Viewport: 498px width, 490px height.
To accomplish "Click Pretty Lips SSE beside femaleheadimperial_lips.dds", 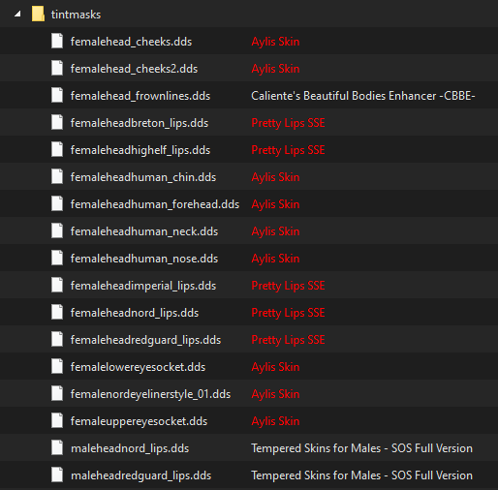I will click(288, 286).
